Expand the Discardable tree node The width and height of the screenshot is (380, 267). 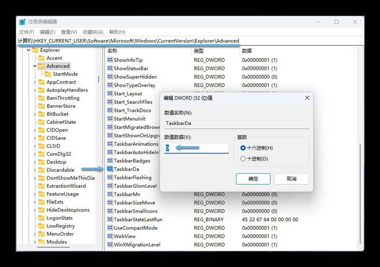point(35,170)
